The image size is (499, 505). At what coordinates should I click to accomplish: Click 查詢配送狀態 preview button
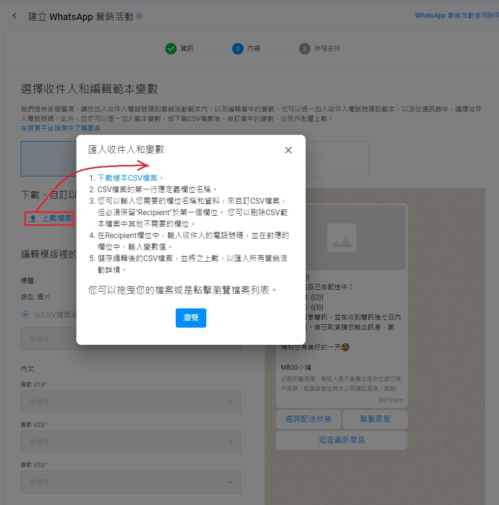tap(308, 419)
